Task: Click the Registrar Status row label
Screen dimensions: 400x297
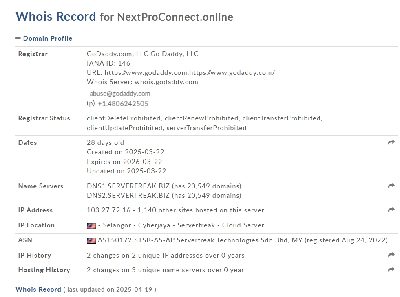Action: [44, 118]
